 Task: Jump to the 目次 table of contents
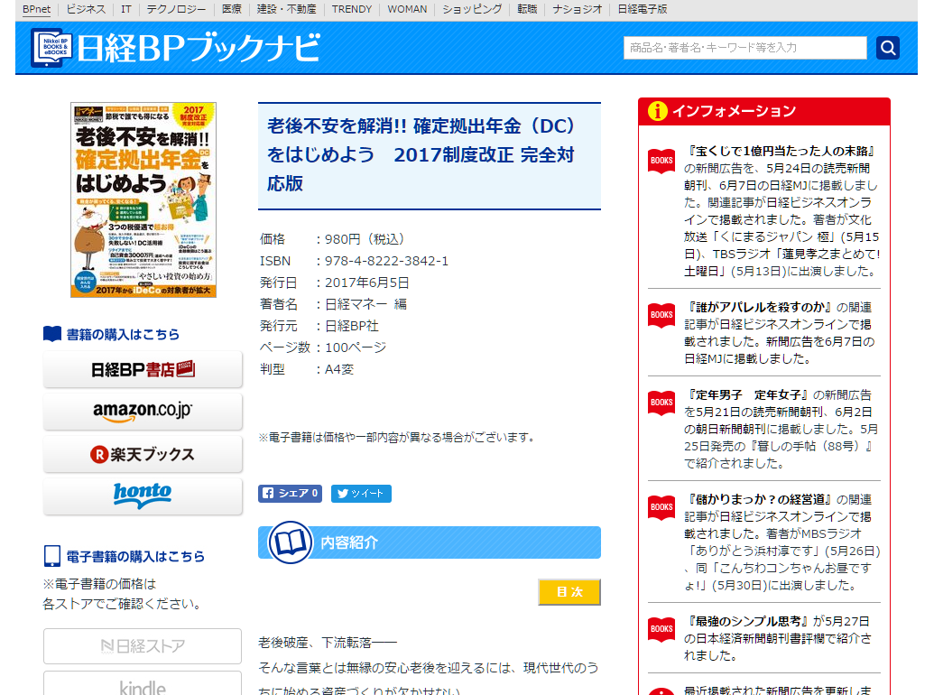(x=569, y=592)
